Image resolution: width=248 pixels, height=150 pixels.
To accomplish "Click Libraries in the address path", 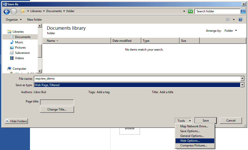I will 36,11.
